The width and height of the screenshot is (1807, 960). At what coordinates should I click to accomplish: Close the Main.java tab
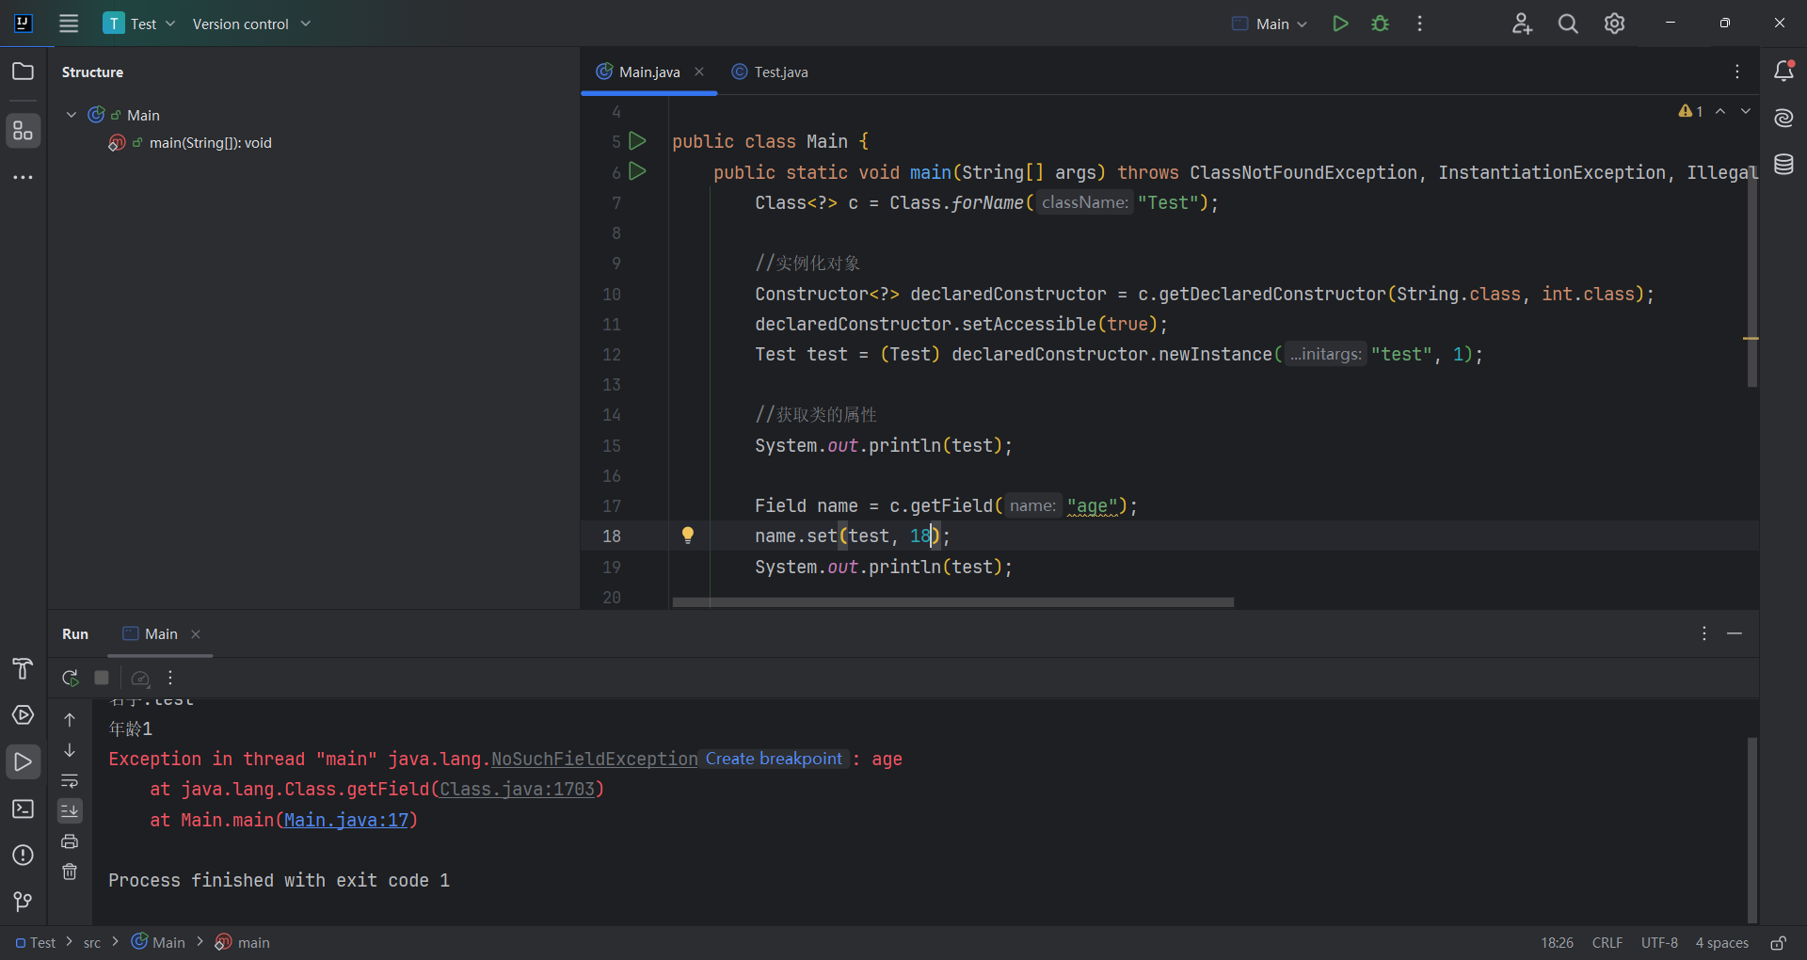[699, 72]
